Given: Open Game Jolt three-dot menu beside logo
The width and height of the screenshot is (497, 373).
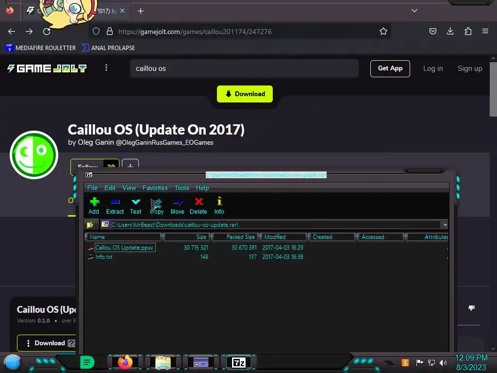Looking at the screenshot, I should (106, 68).
